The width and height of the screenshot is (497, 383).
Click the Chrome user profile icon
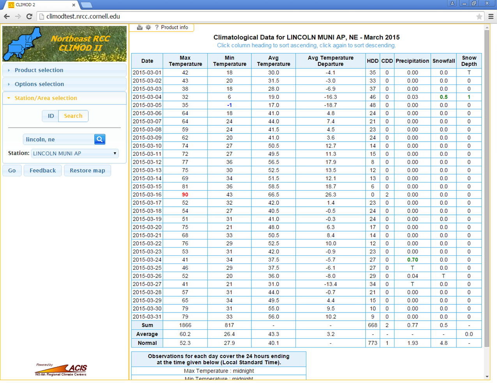coord(452,4)
